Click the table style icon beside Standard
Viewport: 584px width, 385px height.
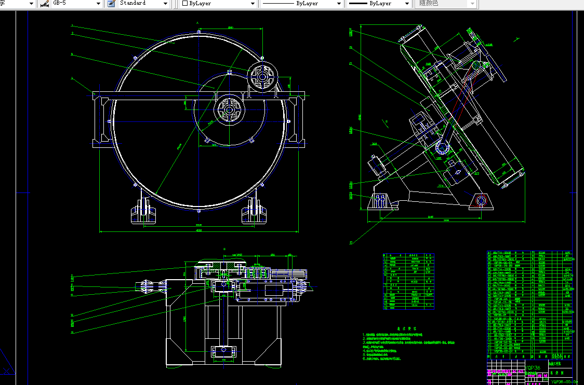(111, 3)
